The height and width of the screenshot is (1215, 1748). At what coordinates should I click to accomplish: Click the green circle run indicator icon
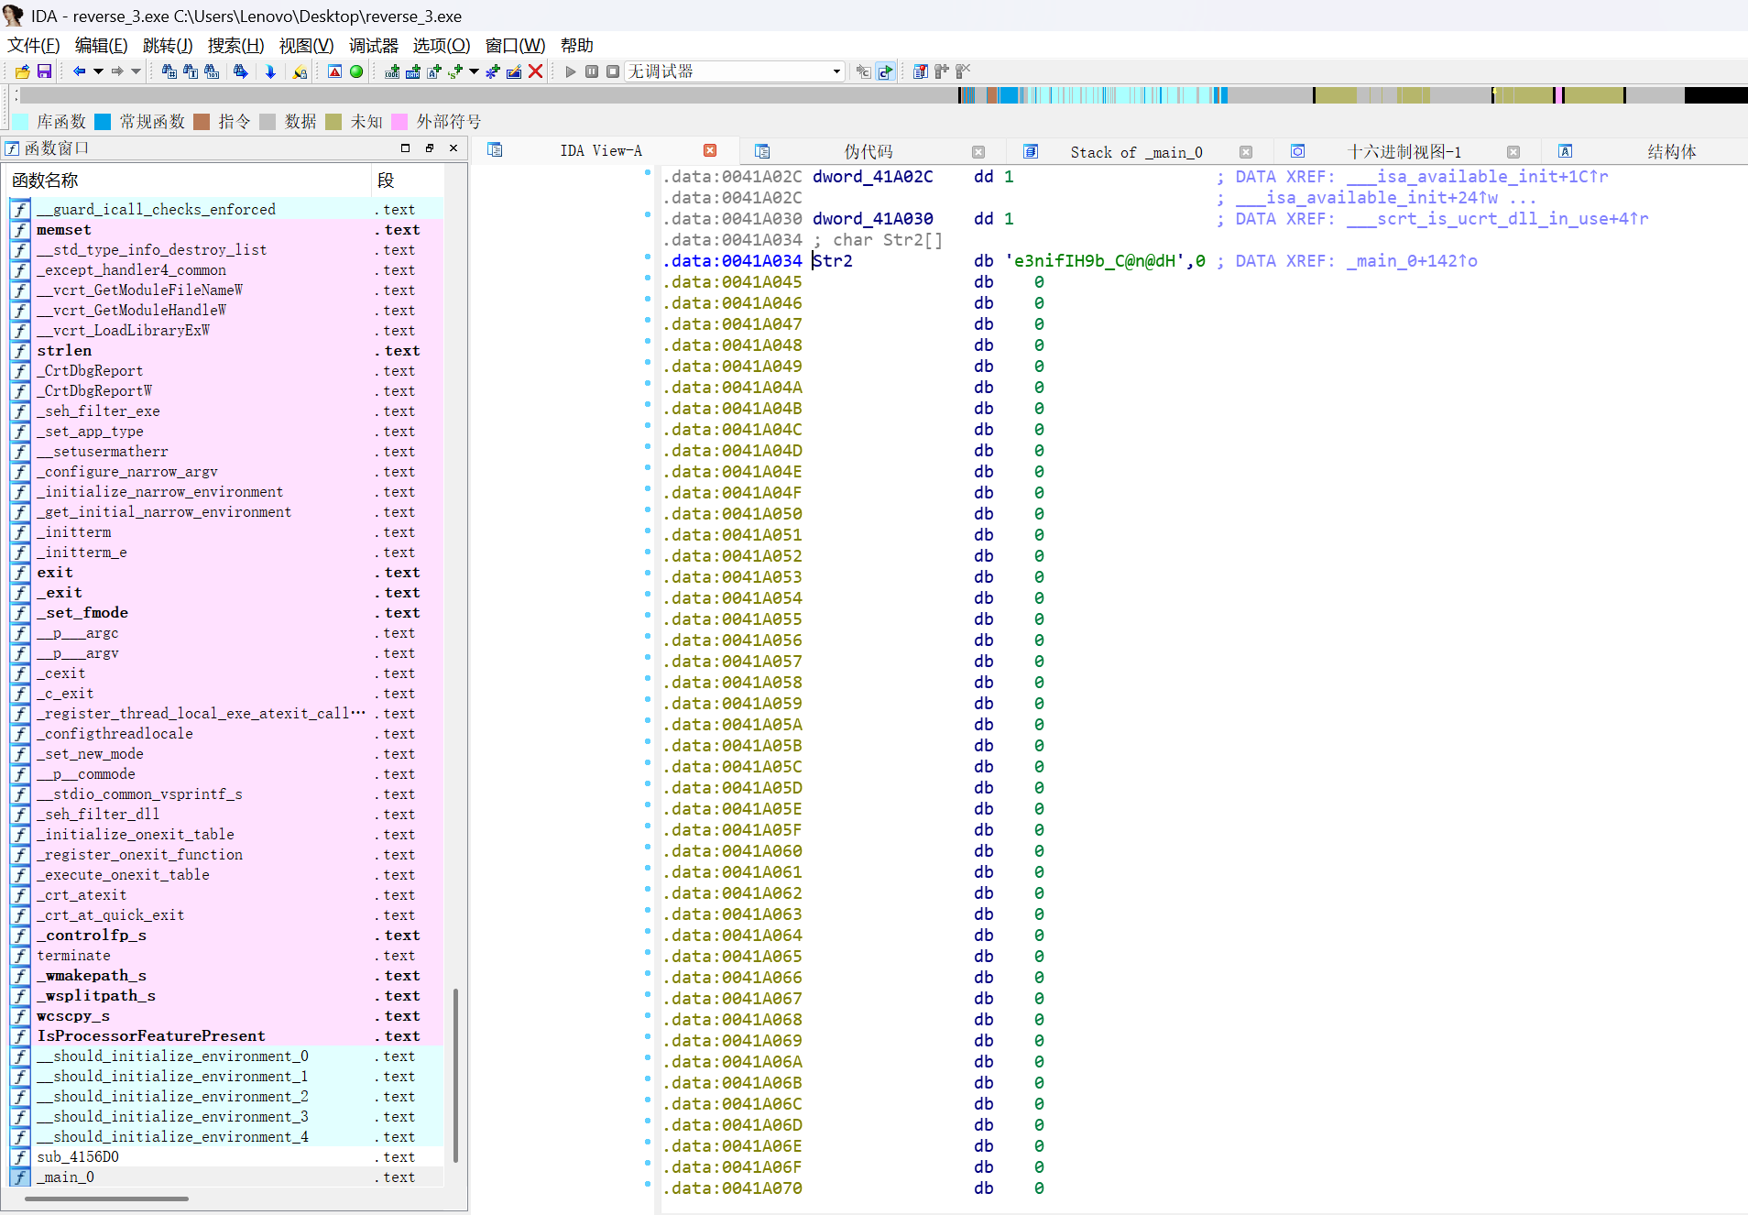[356, 71]
